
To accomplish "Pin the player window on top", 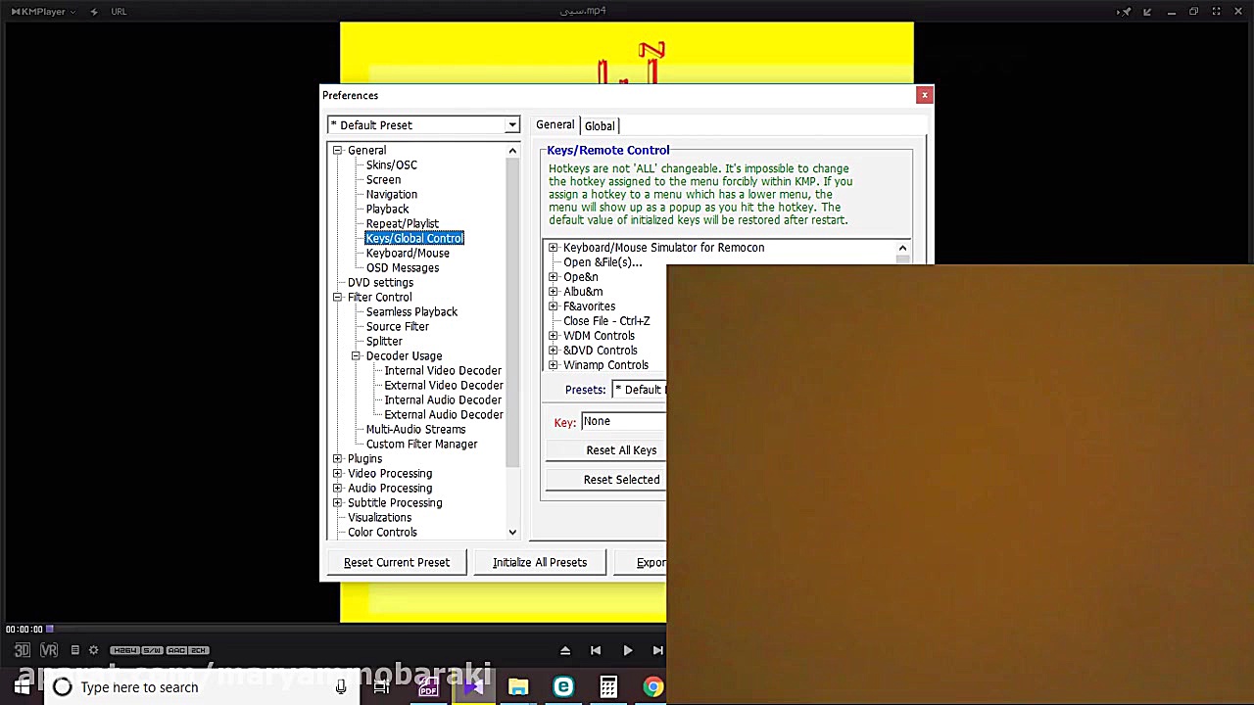I will [1124, 12].
